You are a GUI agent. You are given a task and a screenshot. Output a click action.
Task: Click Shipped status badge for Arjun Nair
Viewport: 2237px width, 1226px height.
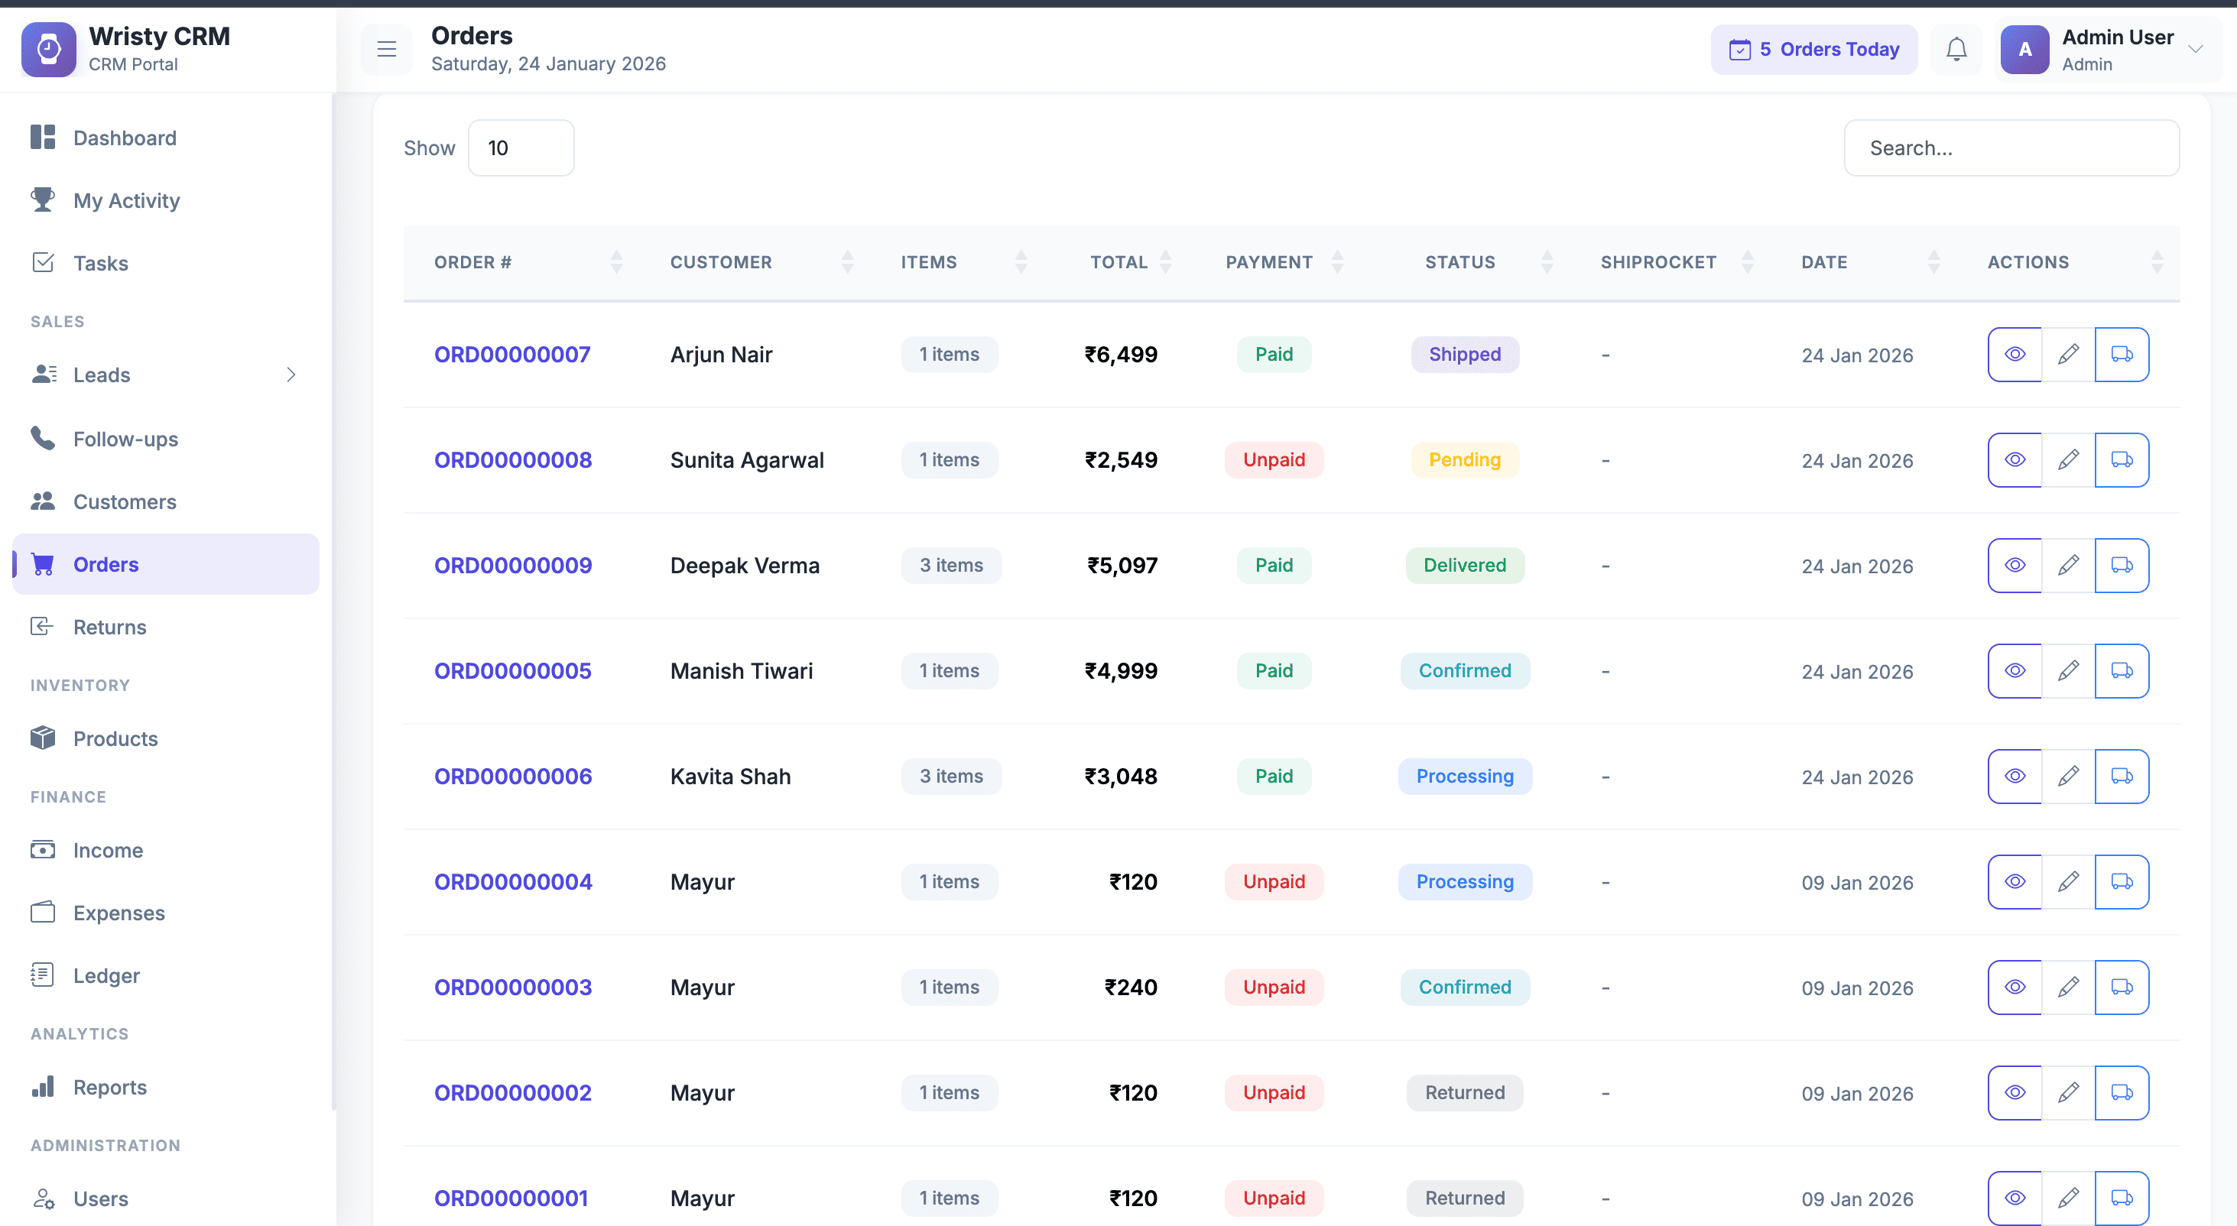1464,354
